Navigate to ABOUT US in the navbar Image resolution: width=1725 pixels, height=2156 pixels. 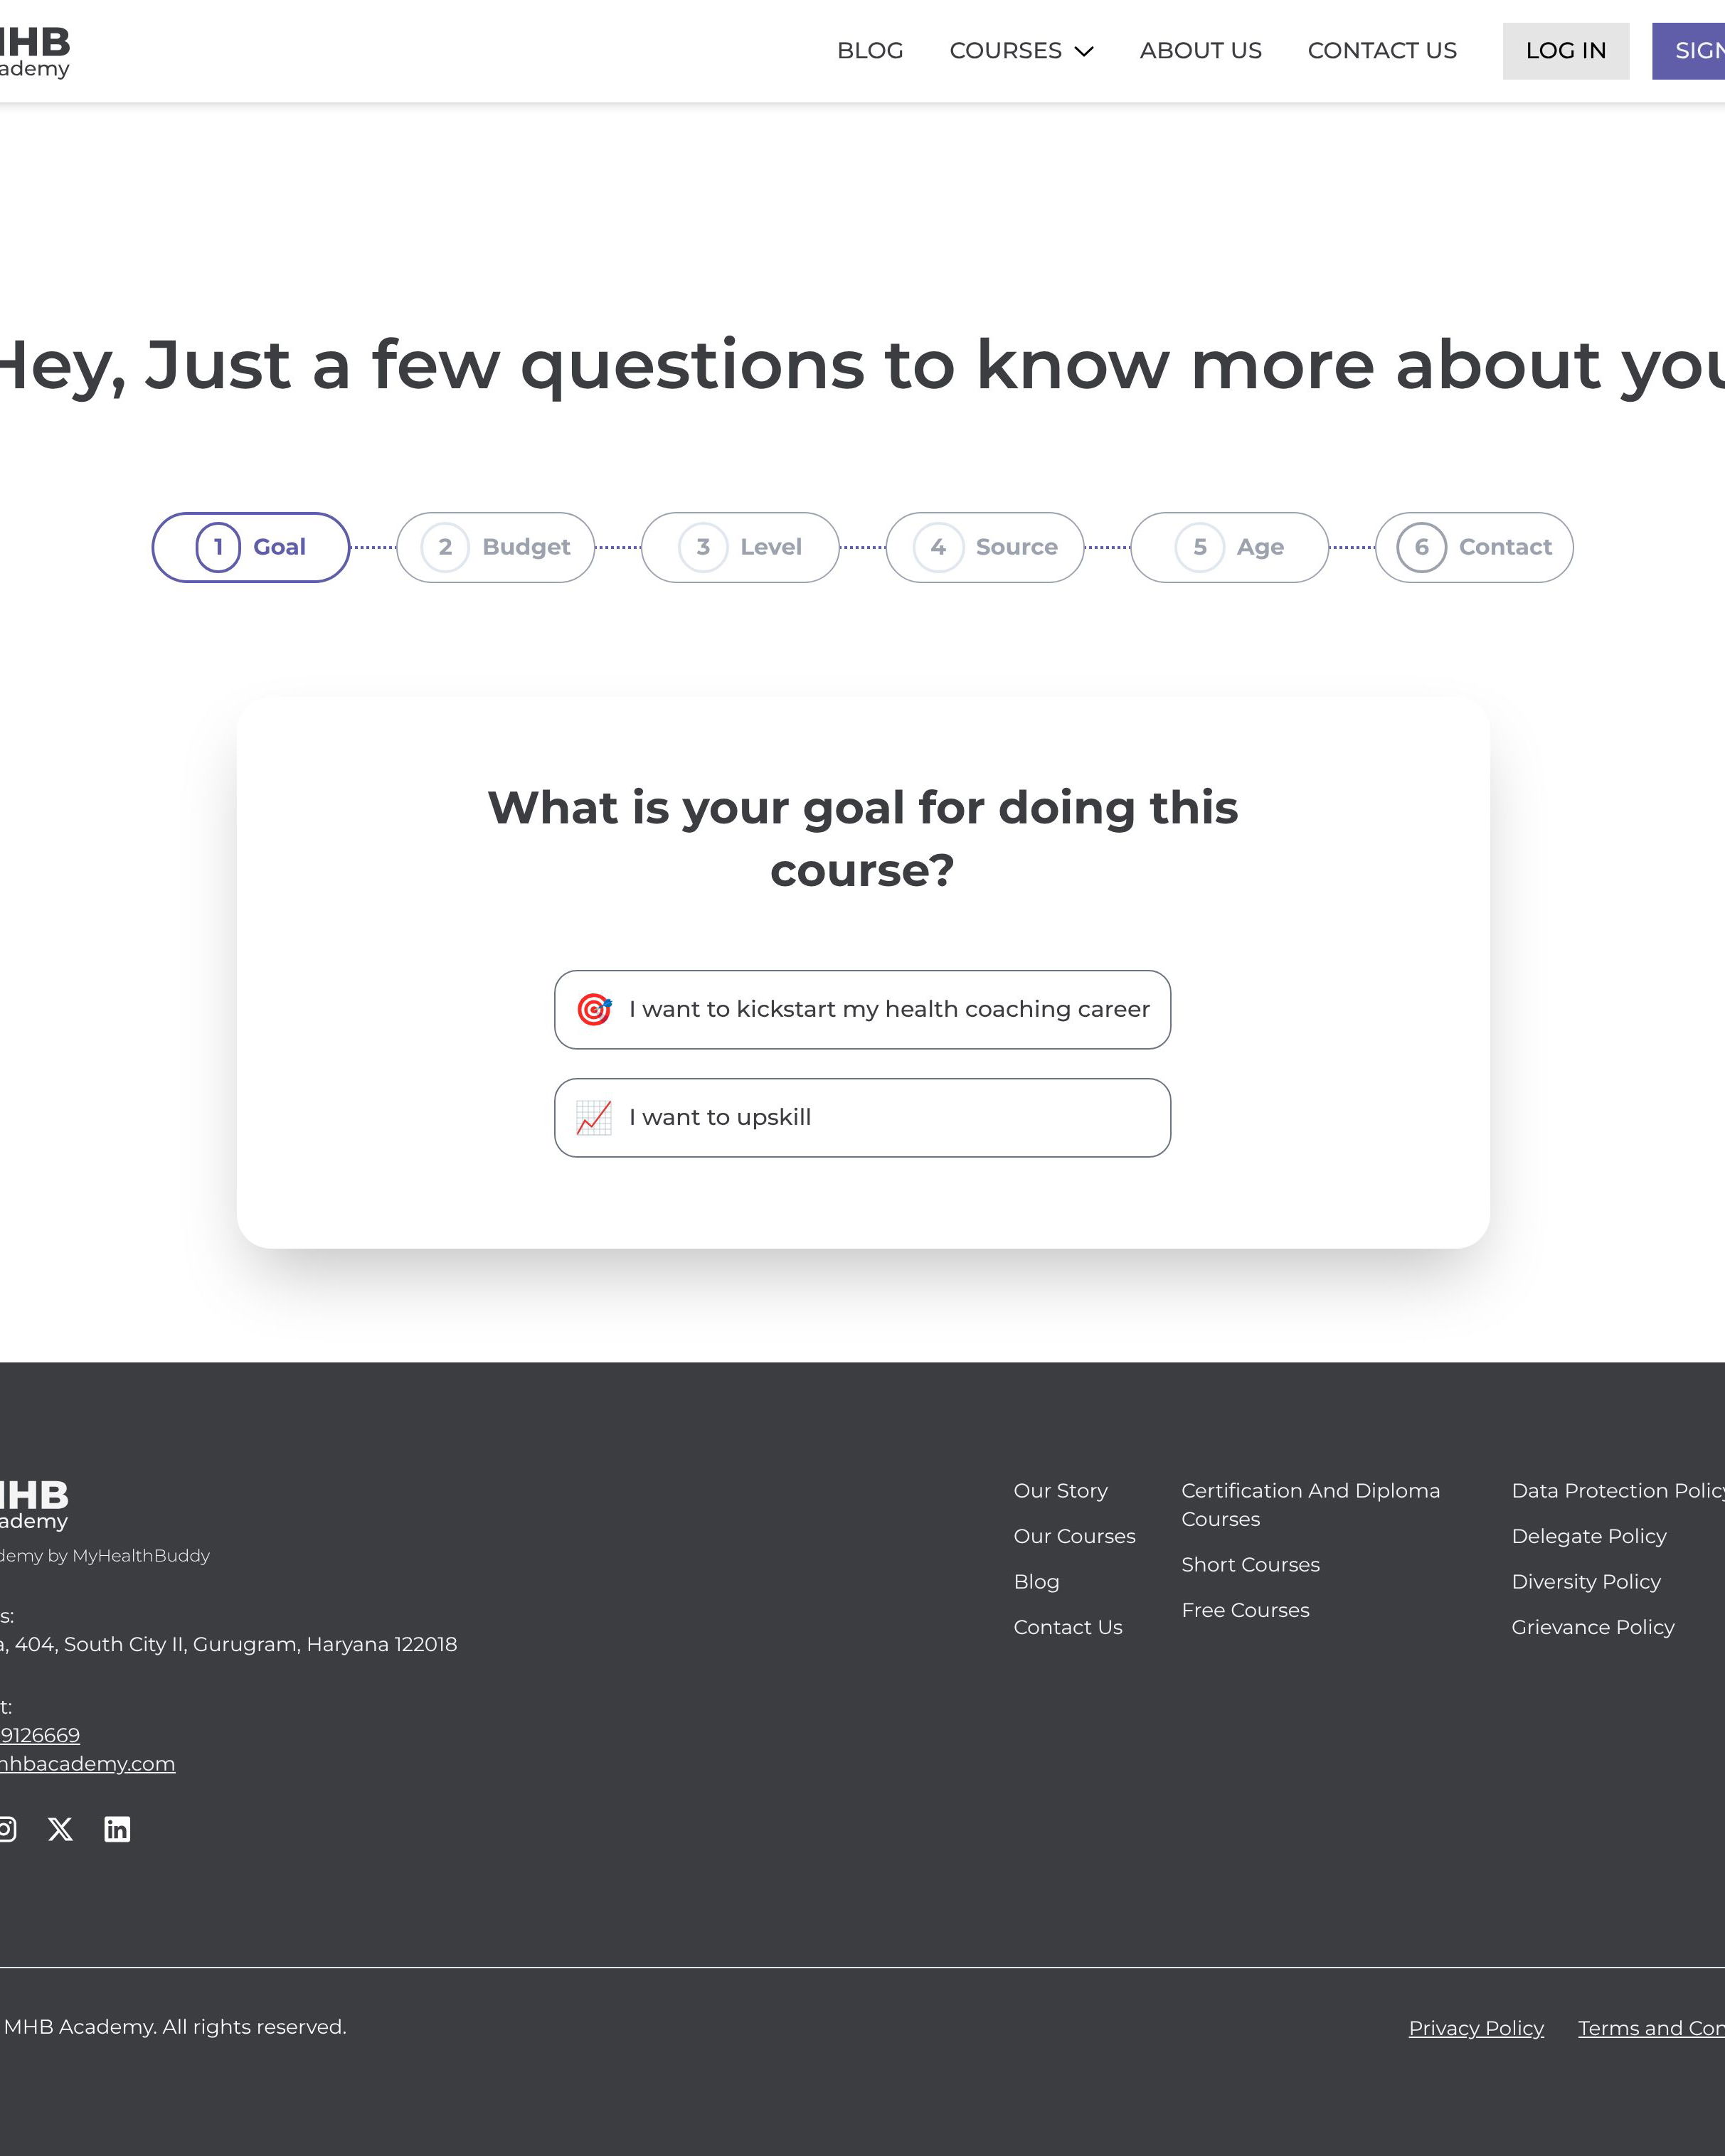[1200, 50]
